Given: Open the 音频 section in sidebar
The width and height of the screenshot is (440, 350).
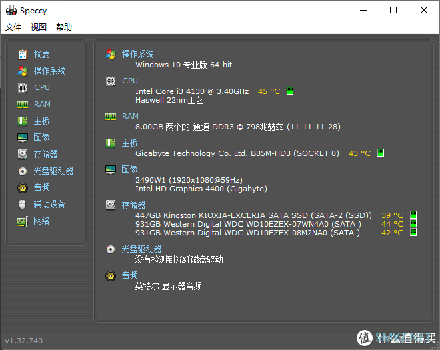Looking at the screenshot, I should [x=41, y=187].
